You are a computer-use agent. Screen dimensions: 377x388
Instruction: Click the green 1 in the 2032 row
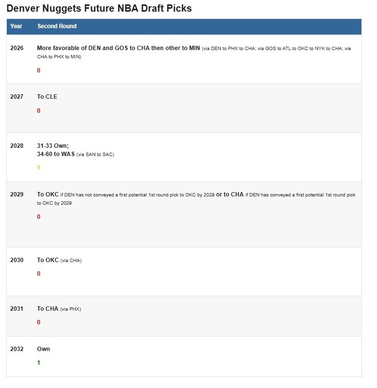(x=39, y=363)
